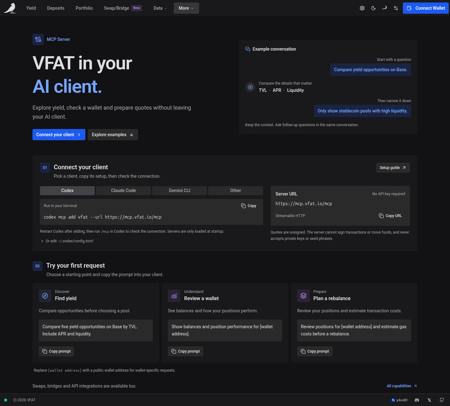Click the '© 2026 VFAT' footer text

pyautogui.click(x=24, y=400)
